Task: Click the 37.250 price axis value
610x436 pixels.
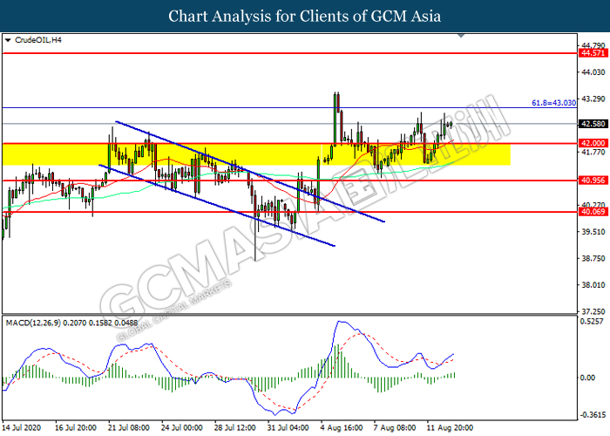Action: point(593,311)
